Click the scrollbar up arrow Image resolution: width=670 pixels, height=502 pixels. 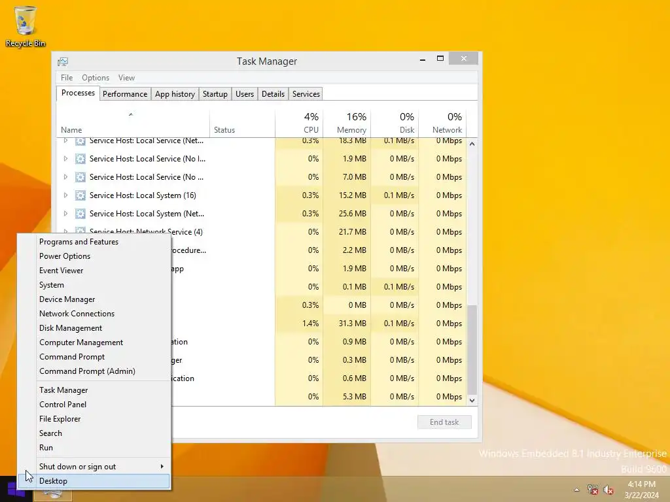point(472,144)
